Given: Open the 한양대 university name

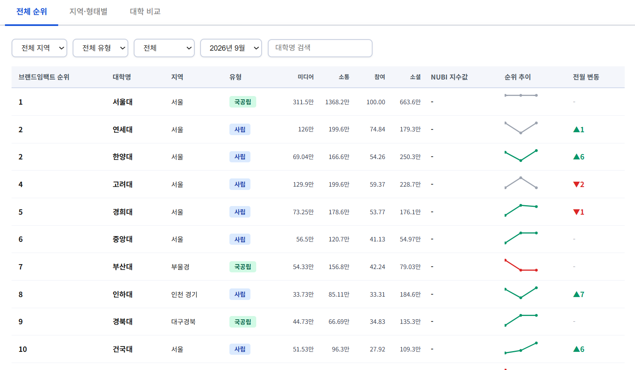Looking at the screenshot, I should pyautogui.click(x=123, y=157).
